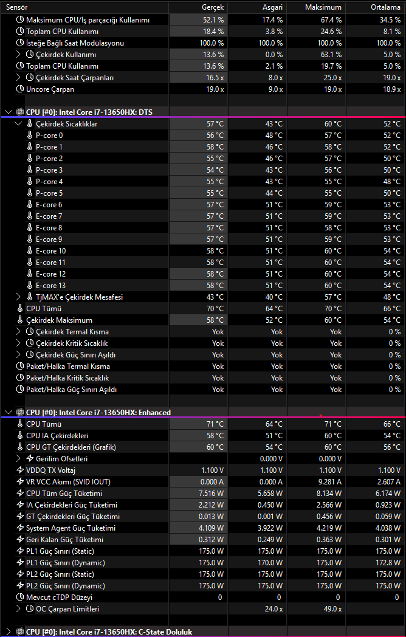Click the lightning icon beside PL2 Güç Sınırı (Dynamic)
This screenshot has width=406, height=637.
pos(20,585)
